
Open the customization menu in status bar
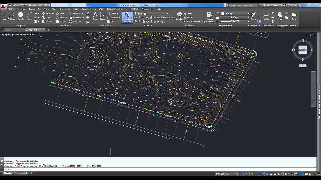click(x=318, y=174)
